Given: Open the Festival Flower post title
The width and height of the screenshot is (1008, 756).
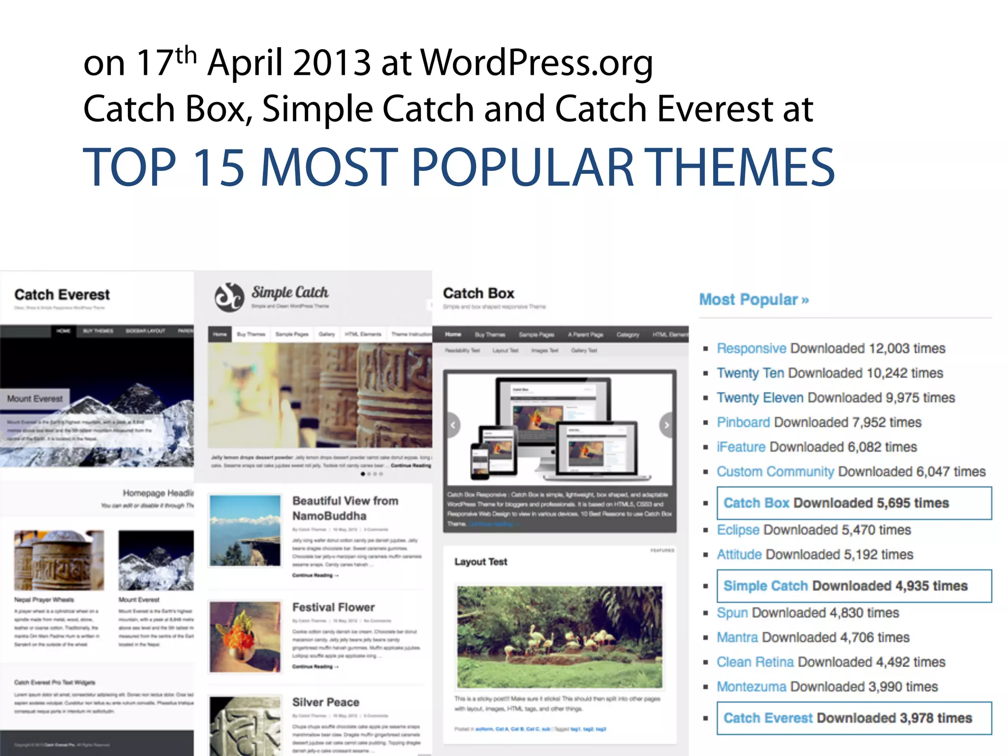Looking at the screenshot, I should (x=334, y=607).
